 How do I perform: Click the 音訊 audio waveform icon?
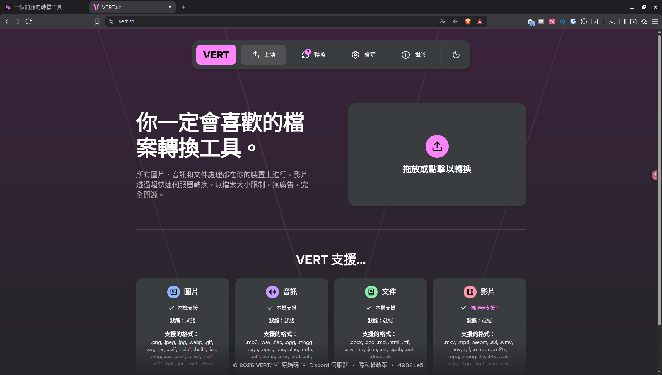click(272, 292)
